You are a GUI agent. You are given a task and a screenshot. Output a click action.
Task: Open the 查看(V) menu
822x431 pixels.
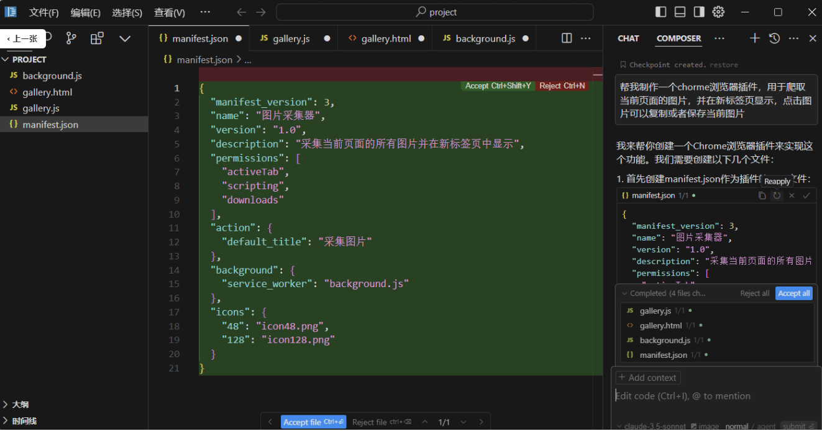tap(168, 12)
